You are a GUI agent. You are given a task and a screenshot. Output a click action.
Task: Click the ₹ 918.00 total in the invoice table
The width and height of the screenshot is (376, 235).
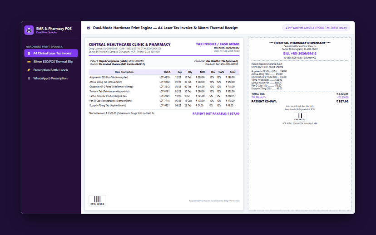[230, 82]
